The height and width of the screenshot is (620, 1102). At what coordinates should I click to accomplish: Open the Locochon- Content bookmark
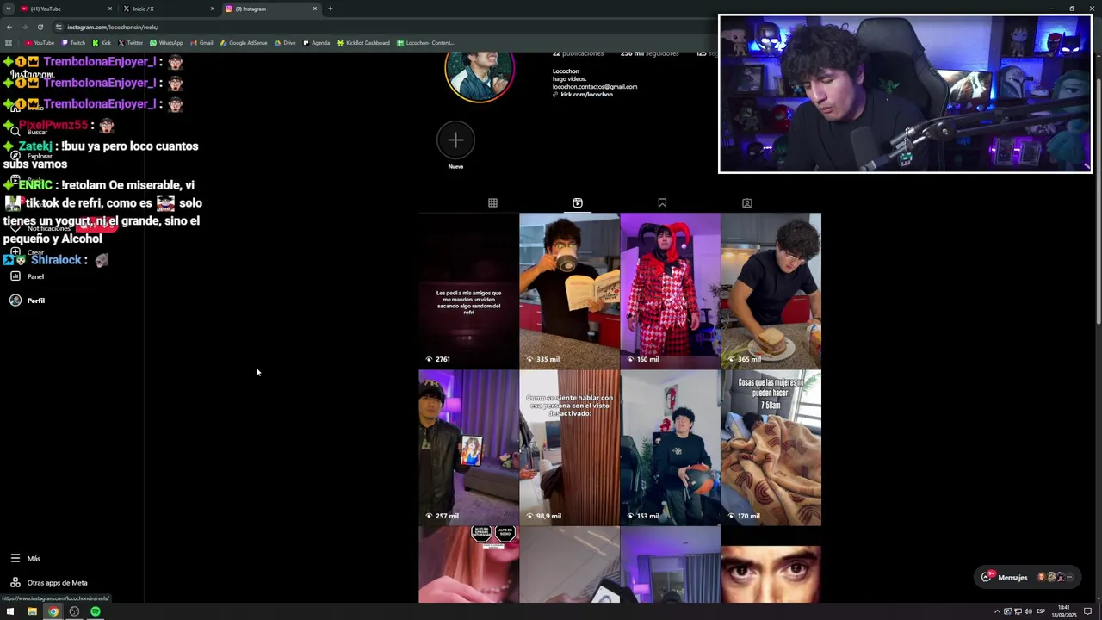(425, 43)
